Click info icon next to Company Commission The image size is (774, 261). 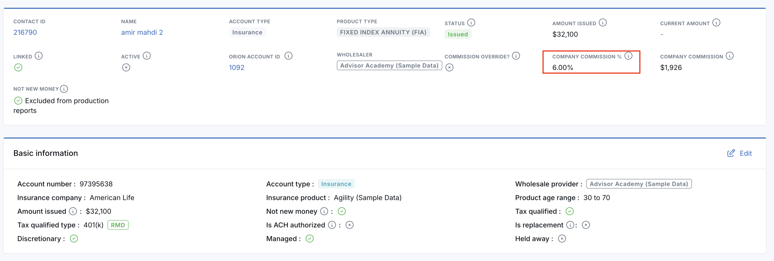[730, 56]
